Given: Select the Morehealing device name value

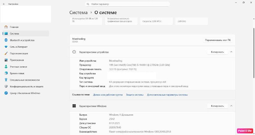Looking at the screenshot, I should pyautogui.click(x=115, y=61).
